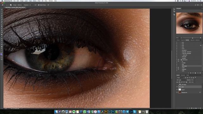Create a new layer
The width and height of the screenshot is (203, 114).
click(x=198, y=108)
